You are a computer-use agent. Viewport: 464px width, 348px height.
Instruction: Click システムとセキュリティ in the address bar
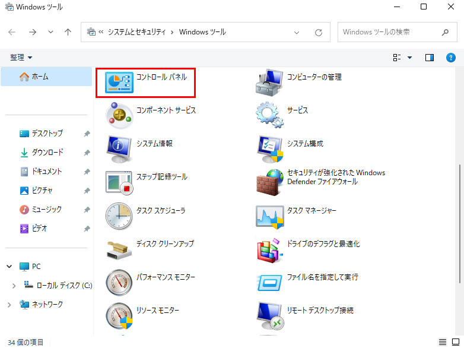(x=136, y=32)
